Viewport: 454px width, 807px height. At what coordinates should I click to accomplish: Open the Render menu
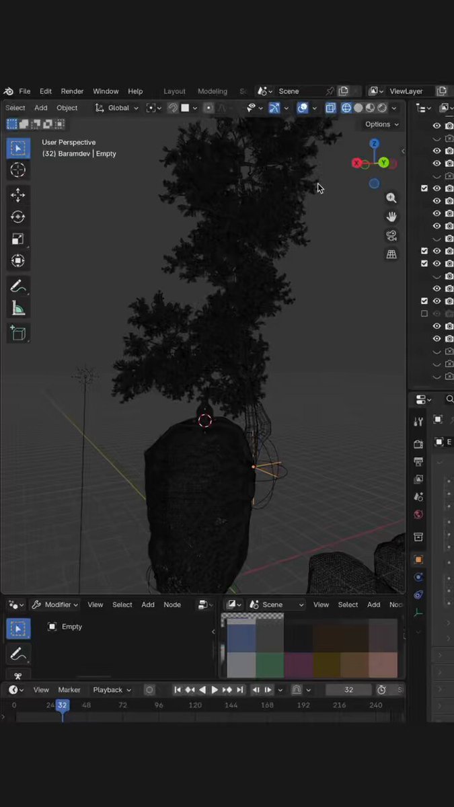click(x=72, y=91)
